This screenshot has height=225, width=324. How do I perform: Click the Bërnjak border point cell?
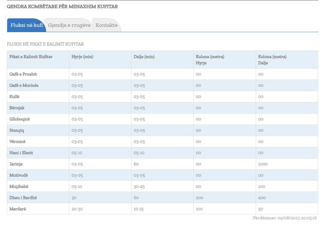point(17,108)
